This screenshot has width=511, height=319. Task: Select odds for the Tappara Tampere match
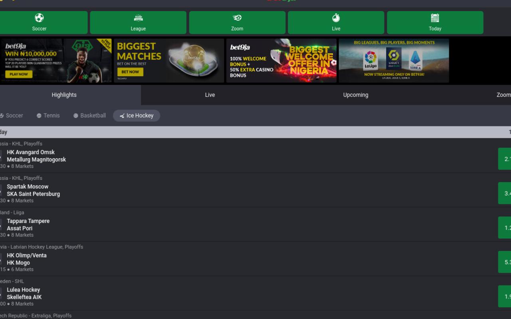pos(505,228)
